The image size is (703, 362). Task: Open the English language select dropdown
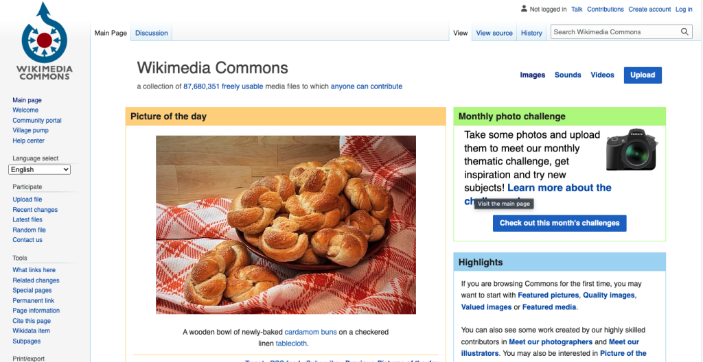click(x=39, y=169)
